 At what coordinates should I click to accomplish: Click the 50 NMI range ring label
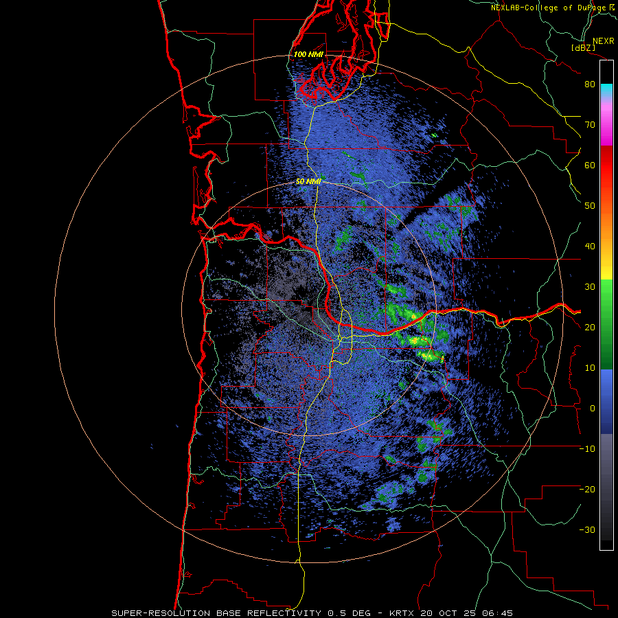point(308,182)
